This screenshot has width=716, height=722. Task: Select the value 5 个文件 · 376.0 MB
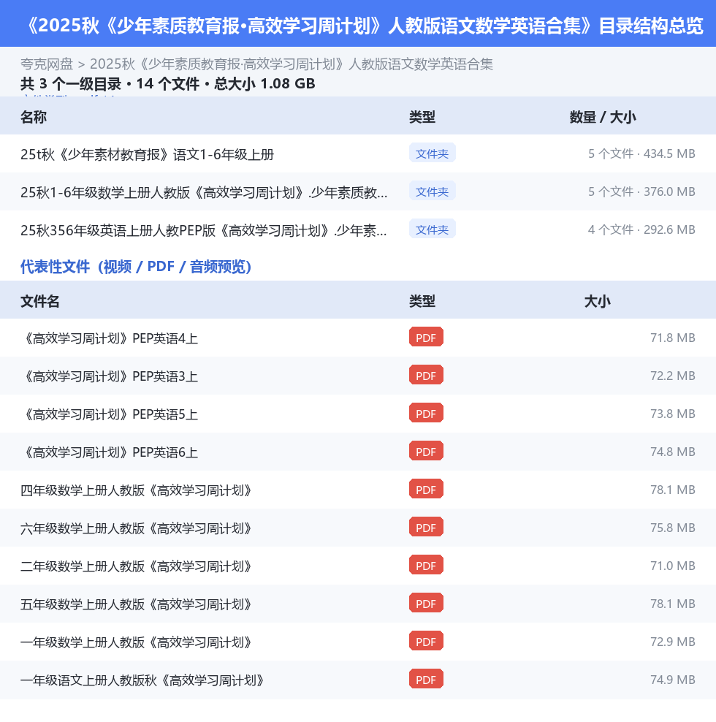(x=641, y=191)
